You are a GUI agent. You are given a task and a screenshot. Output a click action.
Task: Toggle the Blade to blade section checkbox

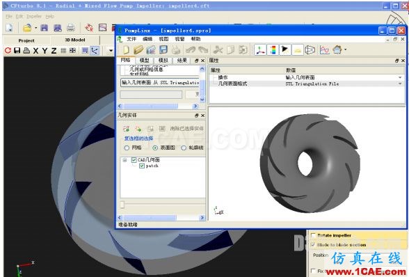[x=313, y=245]
